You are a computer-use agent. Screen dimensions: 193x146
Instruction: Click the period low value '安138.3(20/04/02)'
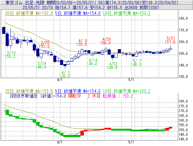[160, 2]
